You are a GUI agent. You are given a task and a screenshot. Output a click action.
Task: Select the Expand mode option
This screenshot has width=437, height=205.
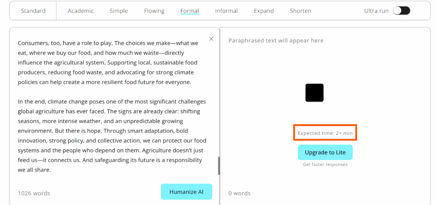(264, 11)
